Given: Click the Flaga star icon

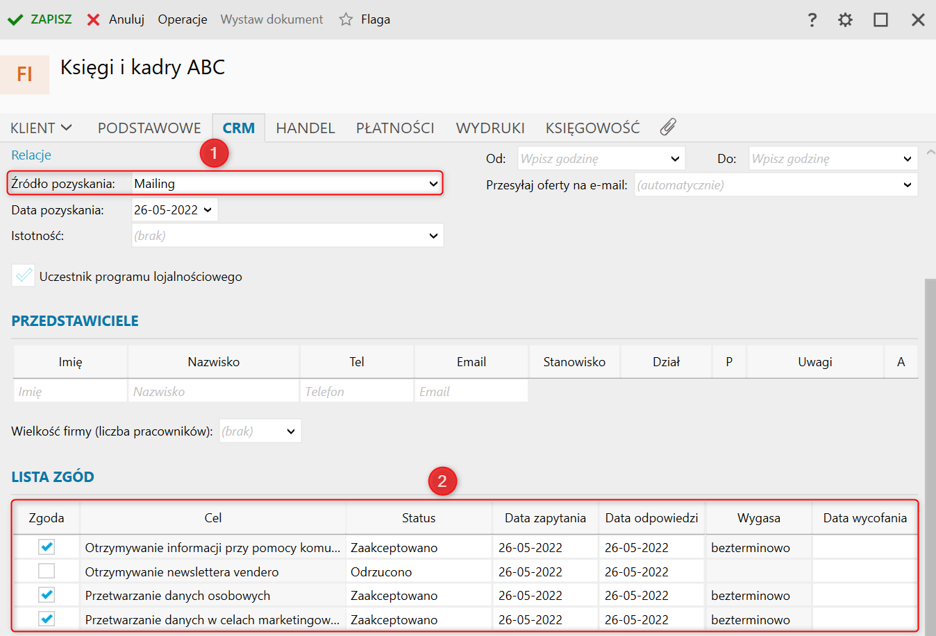Looking at the screenshot, I should tap(346, 19).
